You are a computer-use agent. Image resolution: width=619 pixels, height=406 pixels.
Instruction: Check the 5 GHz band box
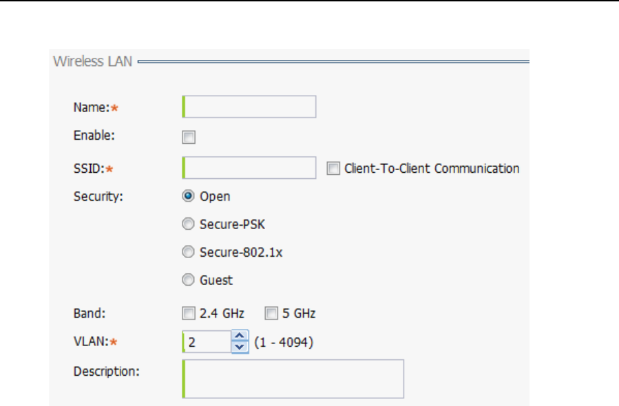click(271, 314)
